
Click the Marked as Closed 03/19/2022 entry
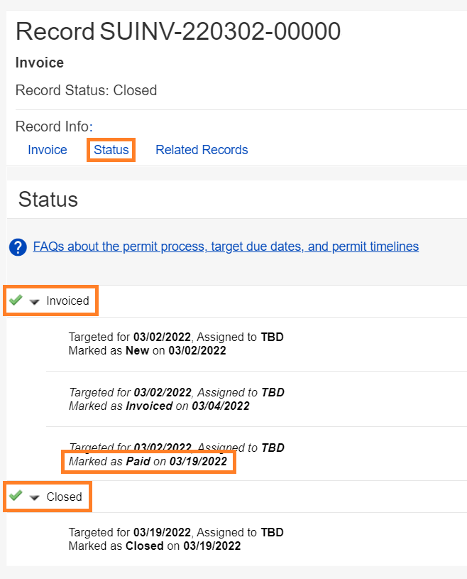(154, 546)
